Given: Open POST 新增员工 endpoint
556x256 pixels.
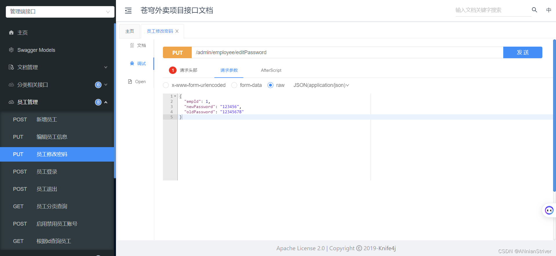Looking at the screenshot, I should [57, 119].
